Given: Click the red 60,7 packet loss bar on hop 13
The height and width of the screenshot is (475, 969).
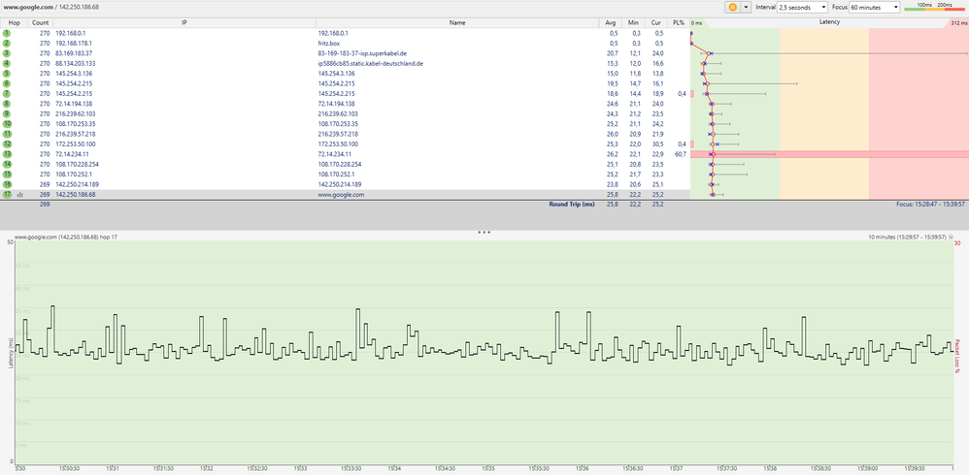Looking at the screenshot, I should [829, 153].
